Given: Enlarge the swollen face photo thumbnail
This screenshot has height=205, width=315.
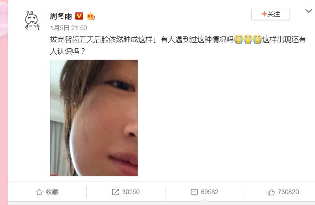Looking at the screenshot, I should tap(94, 118).
